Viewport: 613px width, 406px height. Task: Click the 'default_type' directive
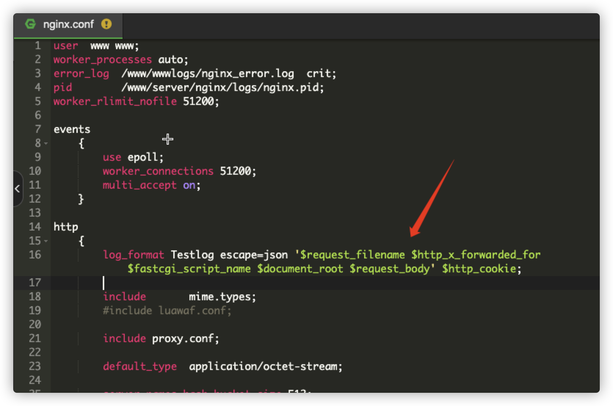tap(139, 366)
